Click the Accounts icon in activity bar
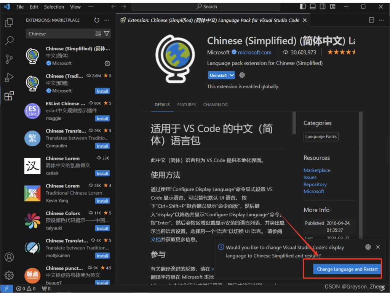 pyautogui.click(x=9, y=257)
